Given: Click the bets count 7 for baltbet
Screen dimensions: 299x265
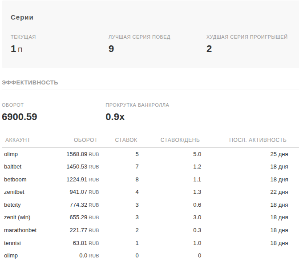Looking at the screenshot, I should point(137,167).
